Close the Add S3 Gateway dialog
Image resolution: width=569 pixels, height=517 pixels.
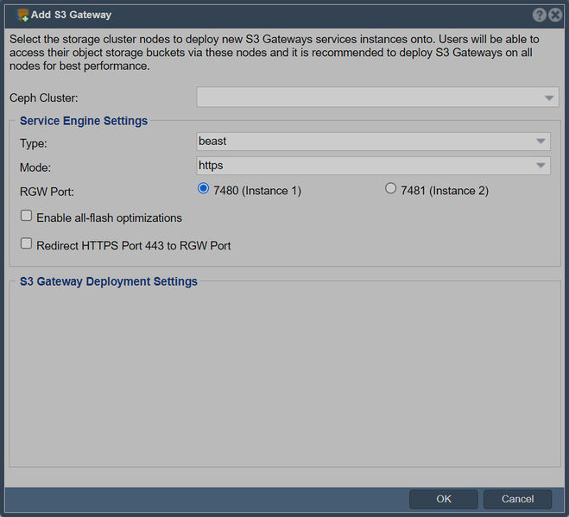(555, 16)
